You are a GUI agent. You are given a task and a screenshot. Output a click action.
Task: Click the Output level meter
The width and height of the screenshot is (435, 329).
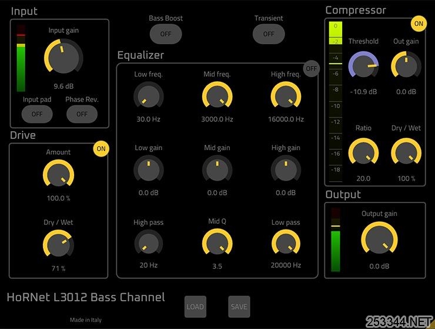336,240
